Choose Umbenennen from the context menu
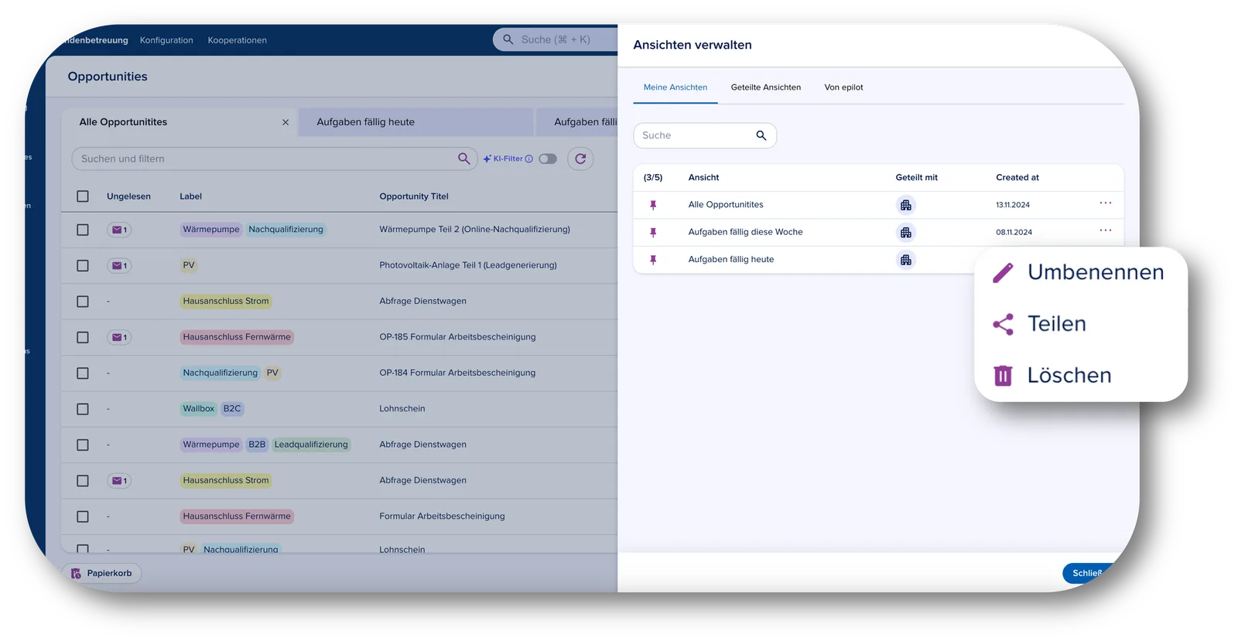Viewport: 1238px width, 641px height. [x=1080, y=272]
